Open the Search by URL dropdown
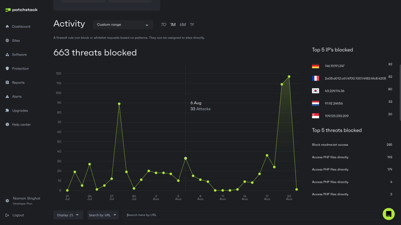401x225 pixels. pyautogui.click(x=103, y=215)
